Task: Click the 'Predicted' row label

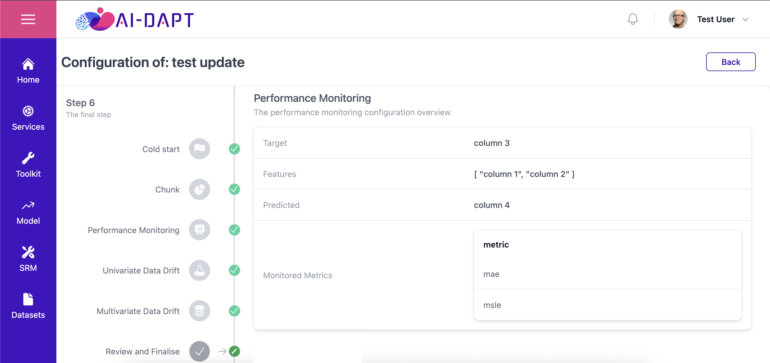Action: point(281,205)
